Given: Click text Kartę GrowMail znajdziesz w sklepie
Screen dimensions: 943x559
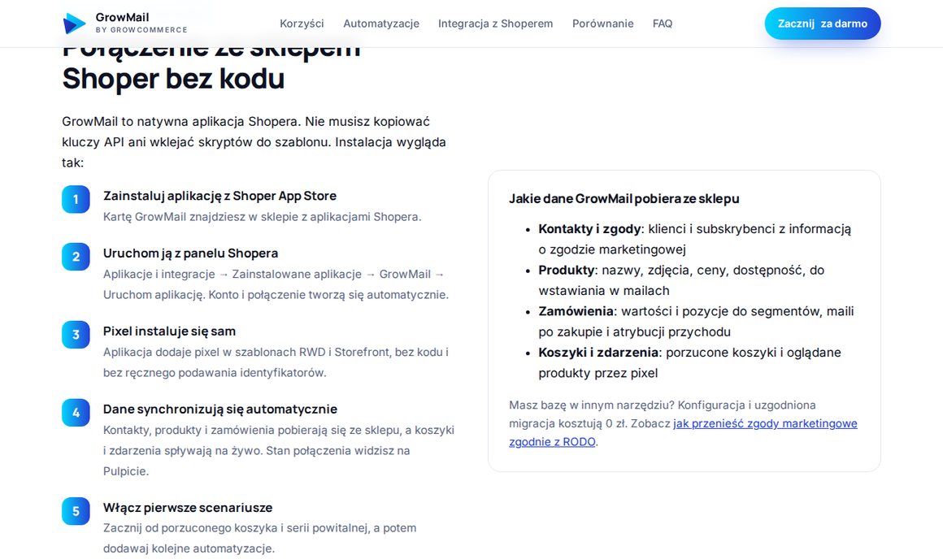Looking at the screenshot, I should [x=263, y=217].
